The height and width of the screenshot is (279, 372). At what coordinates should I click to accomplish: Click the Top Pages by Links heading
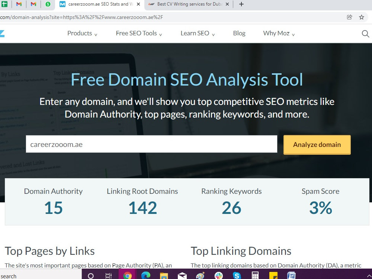pyautogui.click(x=49, y=251)
